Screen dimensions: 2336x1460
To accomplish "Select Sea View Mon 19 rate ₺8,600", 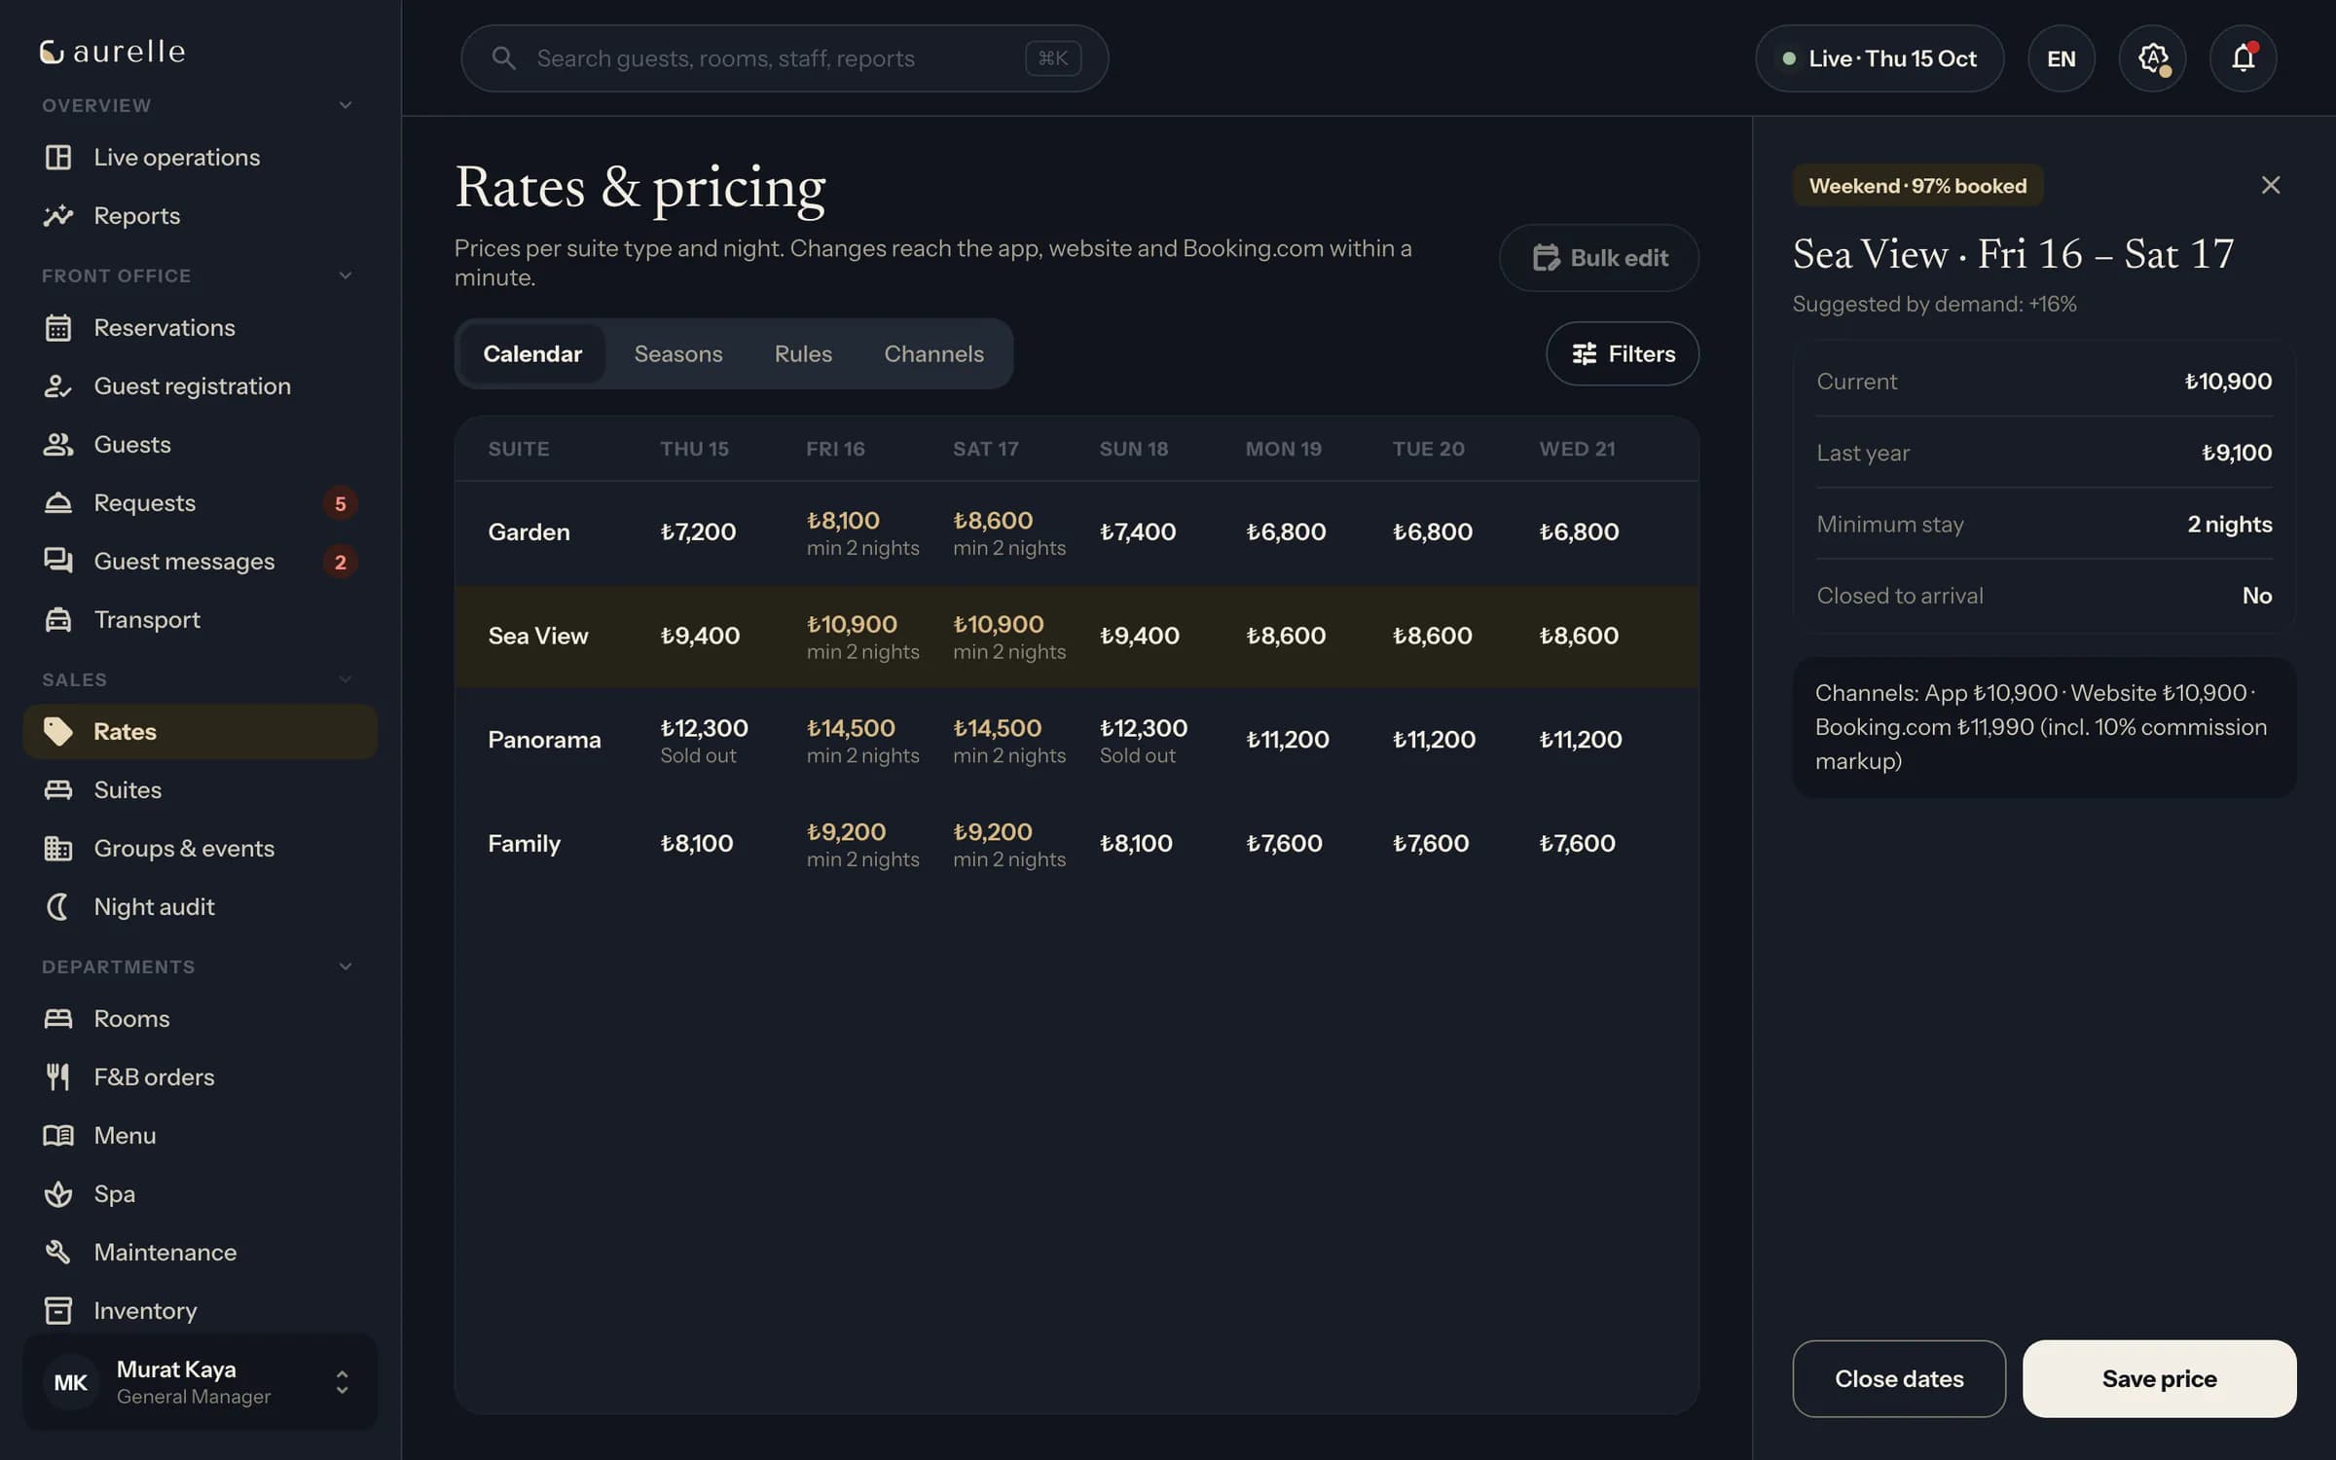I will pyautogui.click(x=1286, y=636).
